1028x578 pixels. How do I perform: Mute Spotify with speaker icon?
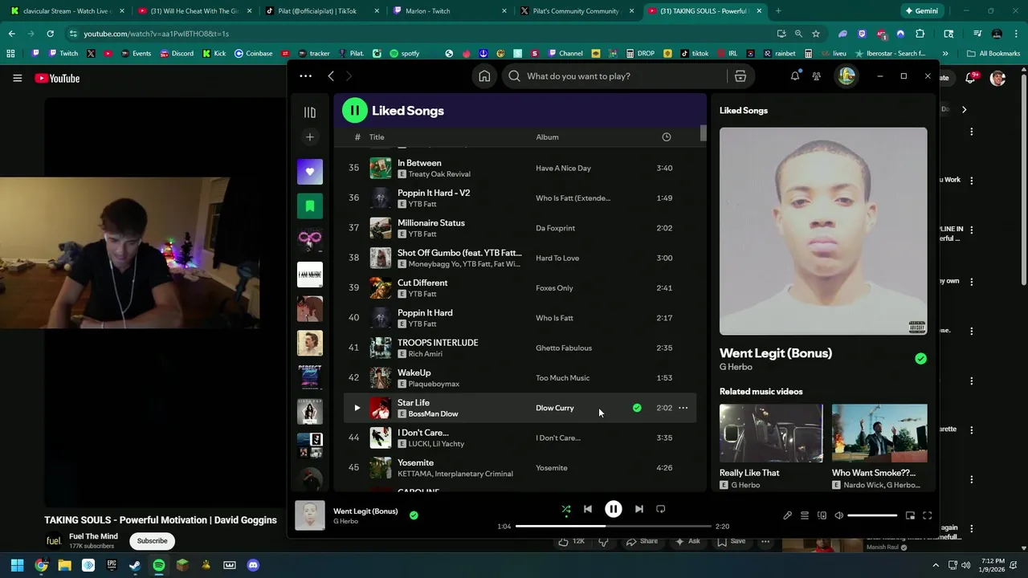(838, 515)
